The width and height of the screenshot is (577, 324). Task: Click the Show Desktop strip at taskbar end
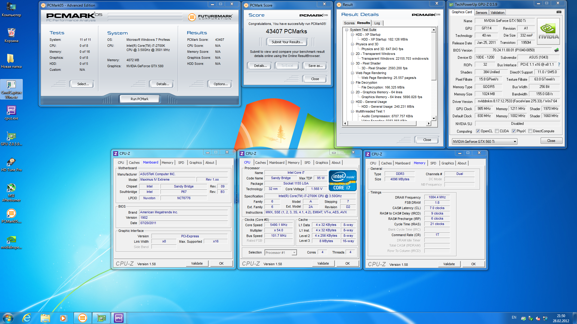(x=575, y=318)
